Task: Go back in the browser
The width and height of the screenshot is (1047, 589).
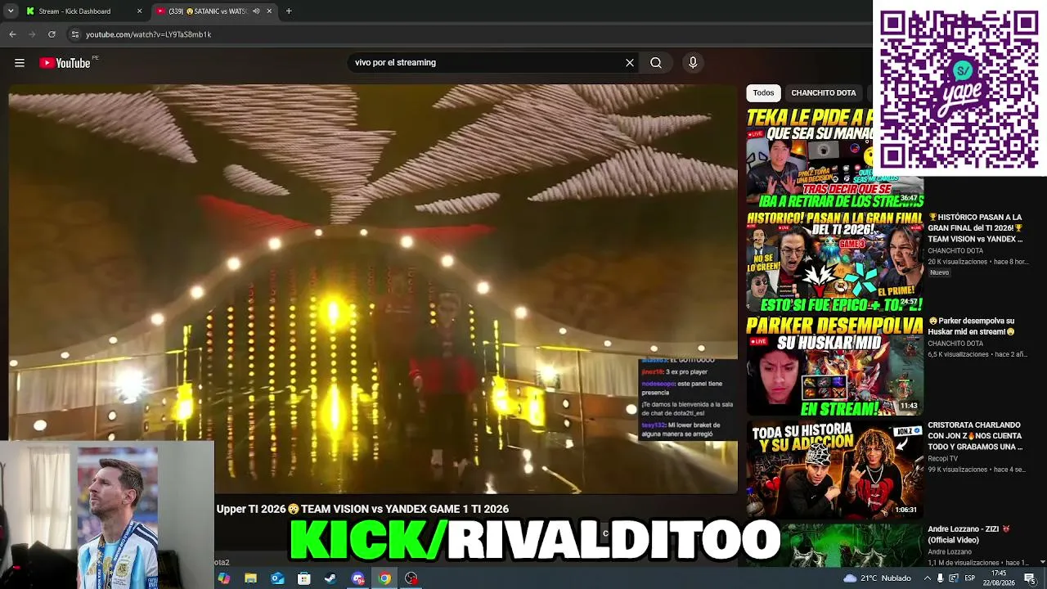Action: click(x=12, y=34)
